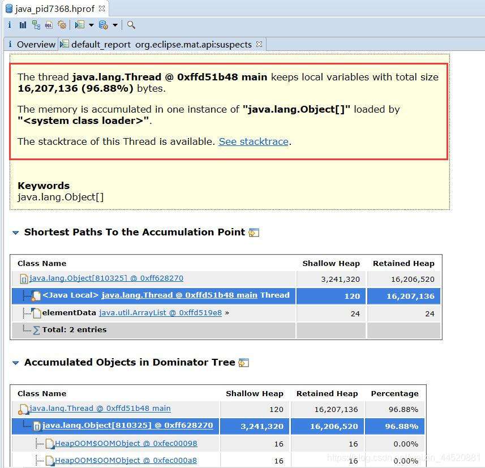
Task: Click Shallow Heap header in Shortest Paths table
Action: (331, 264)
